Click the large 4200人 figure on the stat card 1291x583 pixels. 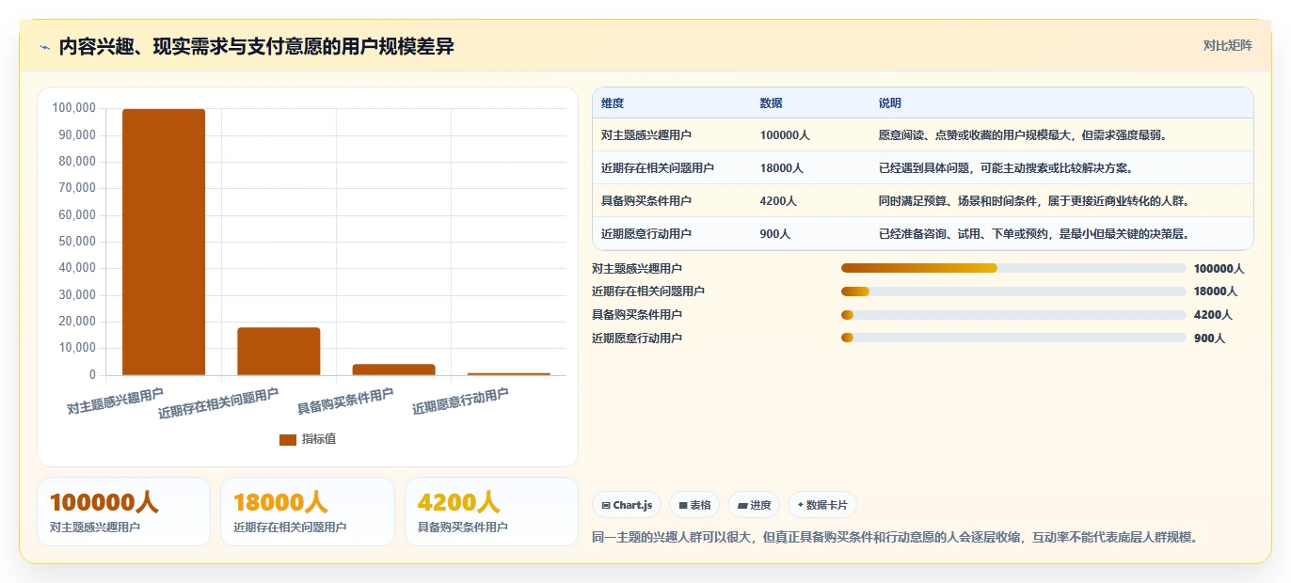(458, 503)
